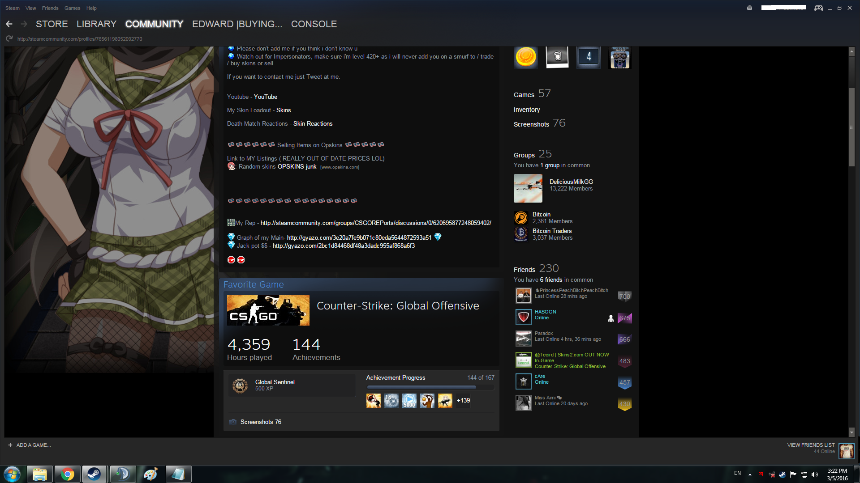Switch to the LIBRARY tab

[96, 24]
